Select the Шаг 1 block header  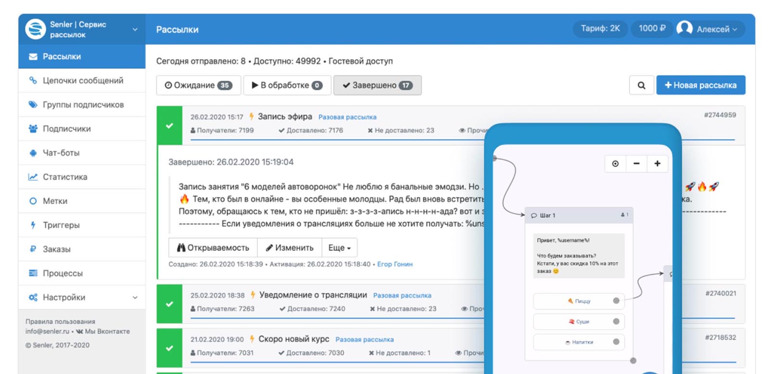pos(579,215)
